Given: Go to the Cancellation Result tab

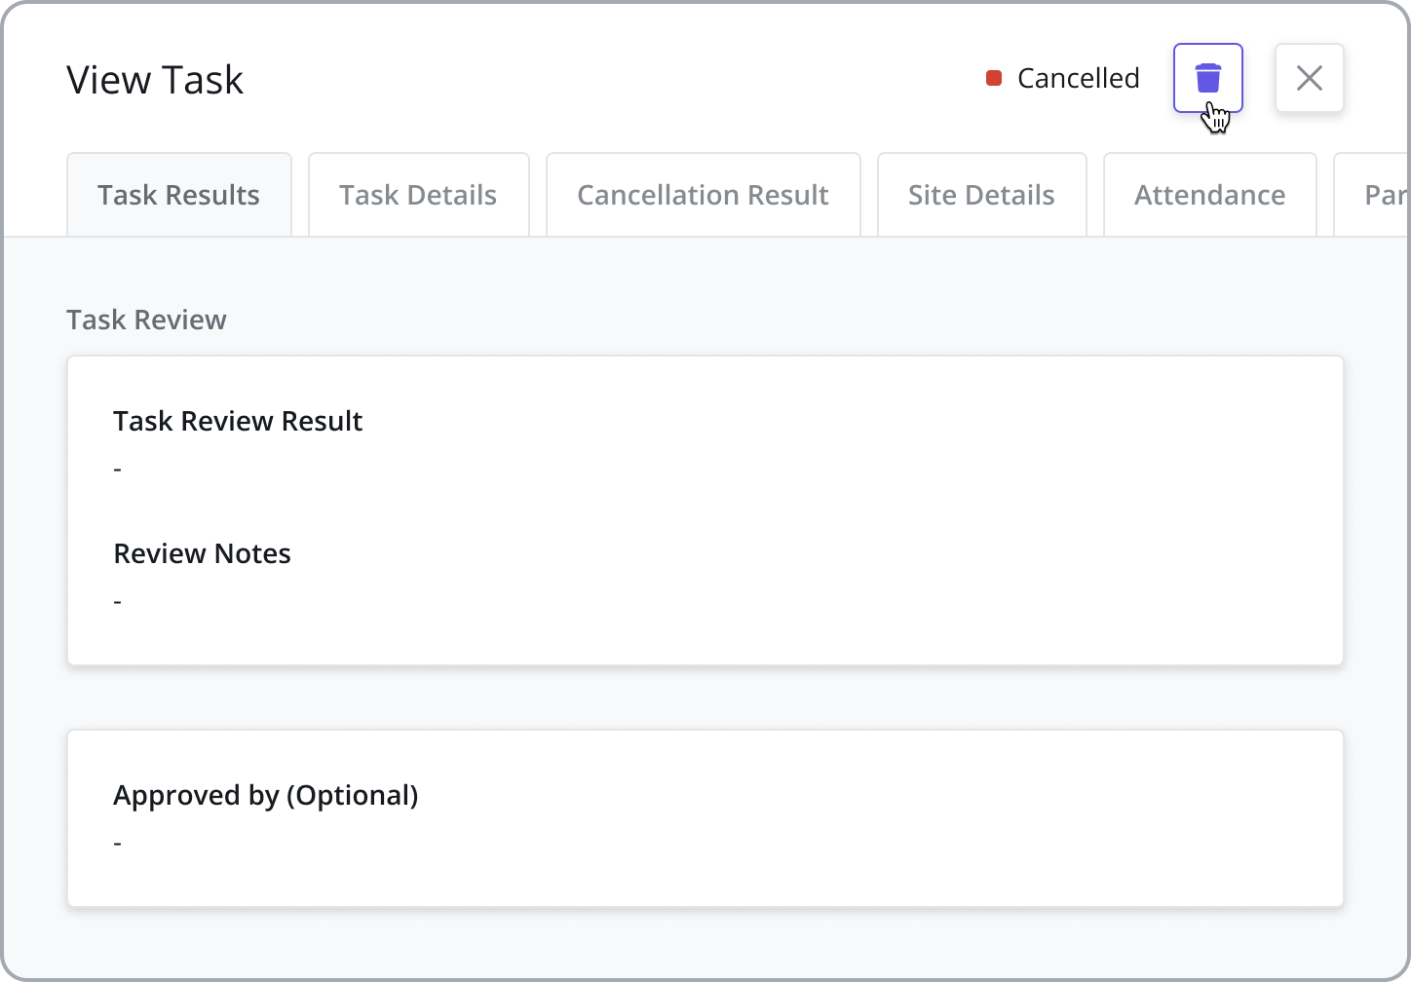Looking at the screenshot, I should (x=704, y=195).
